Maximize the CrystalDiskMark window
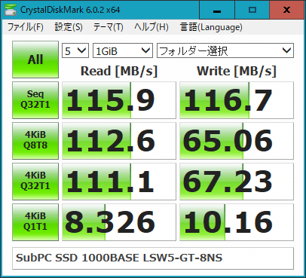 (252, 10)
